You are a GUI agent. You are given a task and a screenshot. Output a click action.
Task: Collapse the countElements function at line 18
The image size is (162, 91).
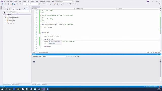41,24
